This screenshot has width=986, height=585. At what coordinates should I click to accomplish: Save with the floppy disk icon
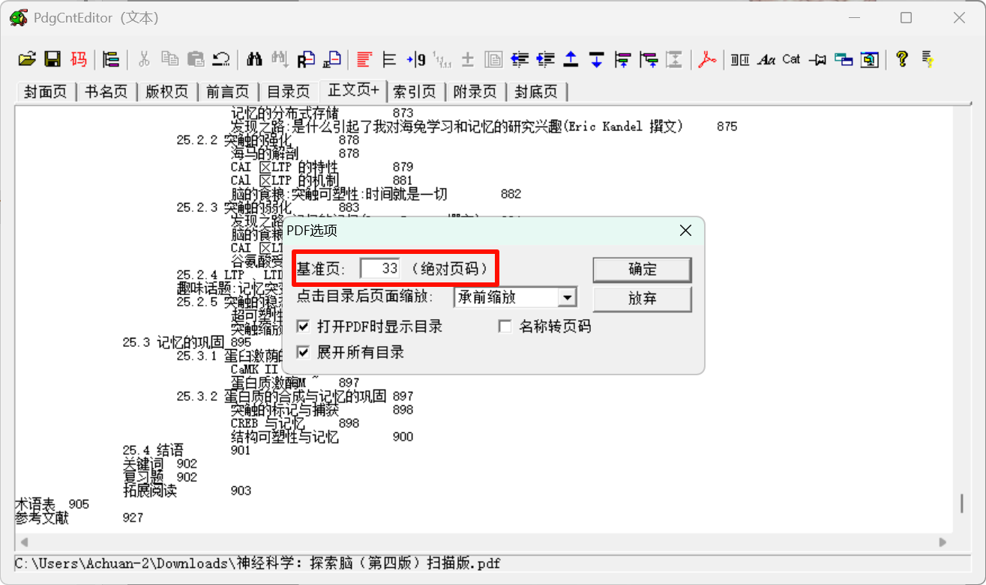tap(52, 59)
